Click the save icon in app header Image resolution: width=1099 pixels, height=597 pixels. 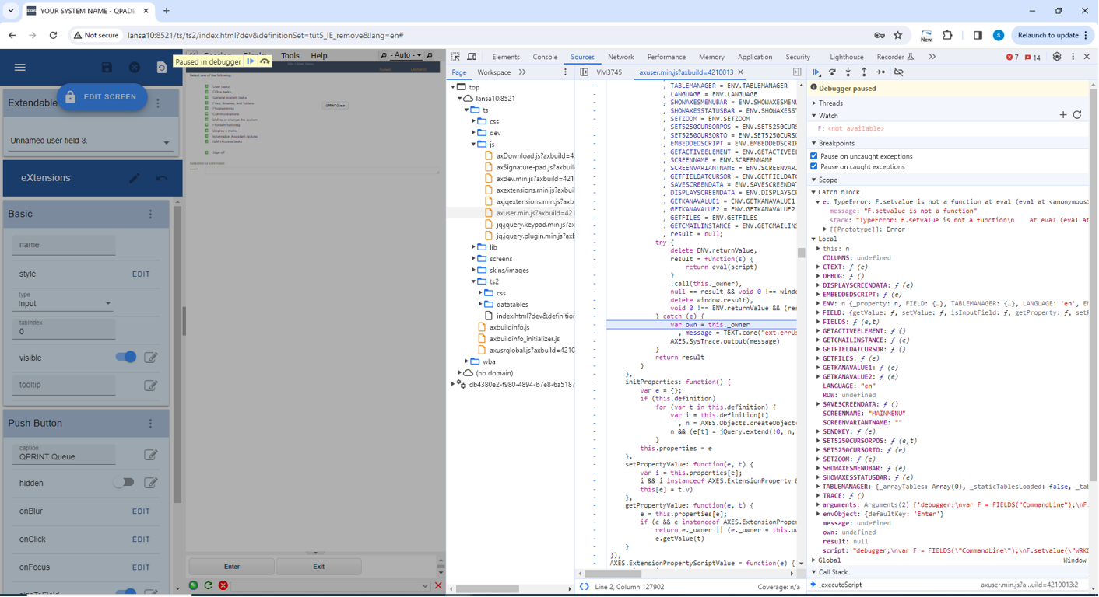107,68
